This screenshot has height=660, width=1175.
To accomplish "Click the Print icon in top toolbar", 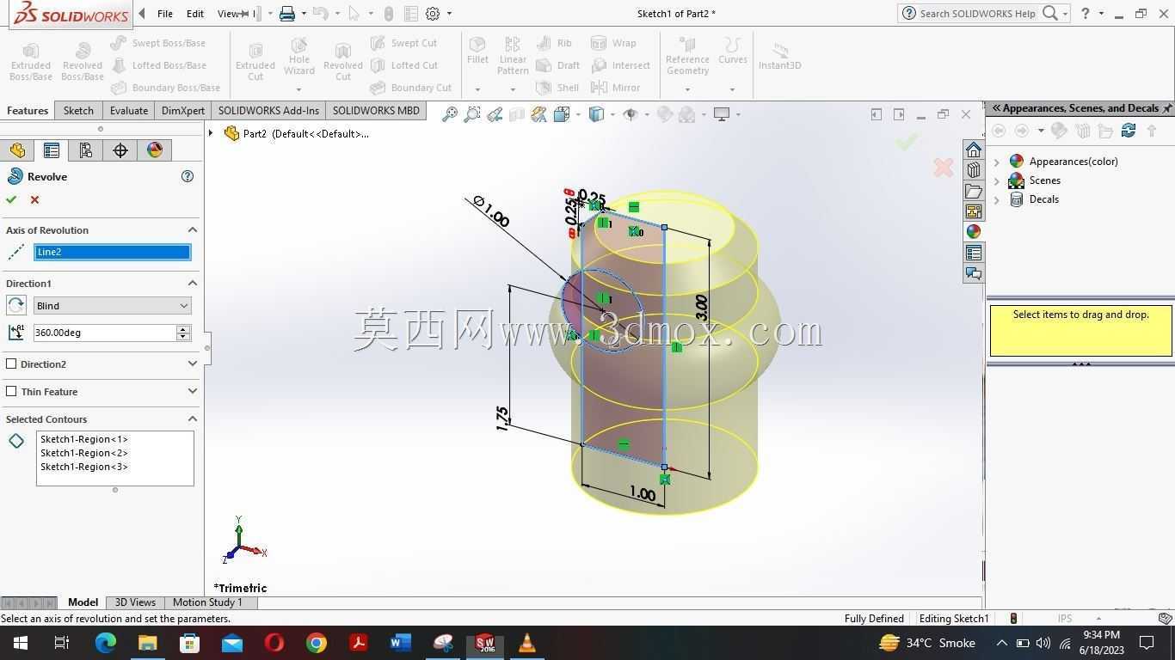I will (x=287, y=14).
